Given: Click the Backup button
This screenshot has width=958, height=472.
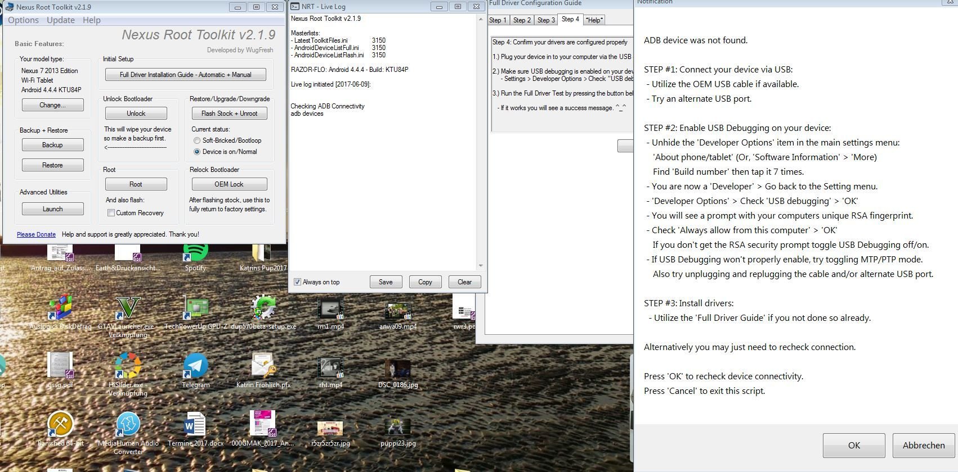Looking at the screenshot, I should [53, 145].
